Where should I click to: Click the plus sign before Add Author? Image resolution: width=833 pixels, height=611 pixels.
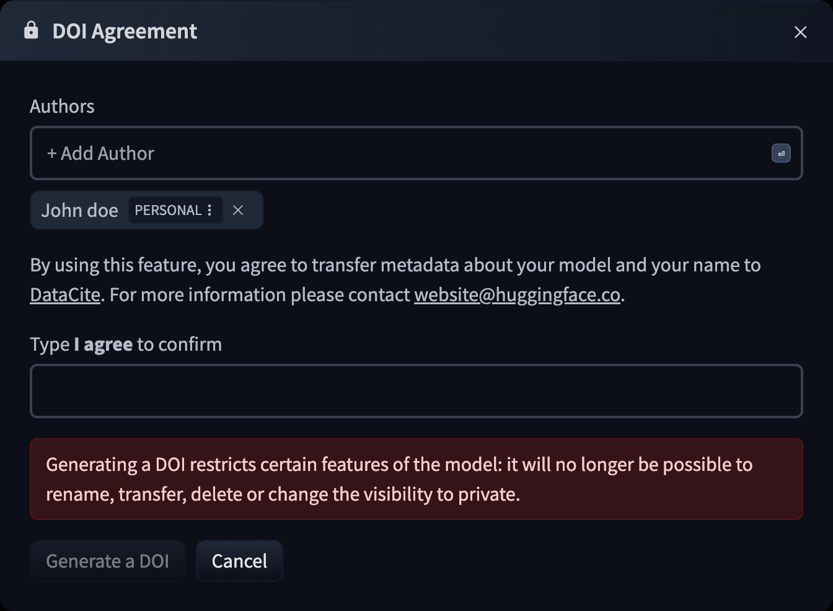(51, 154)
